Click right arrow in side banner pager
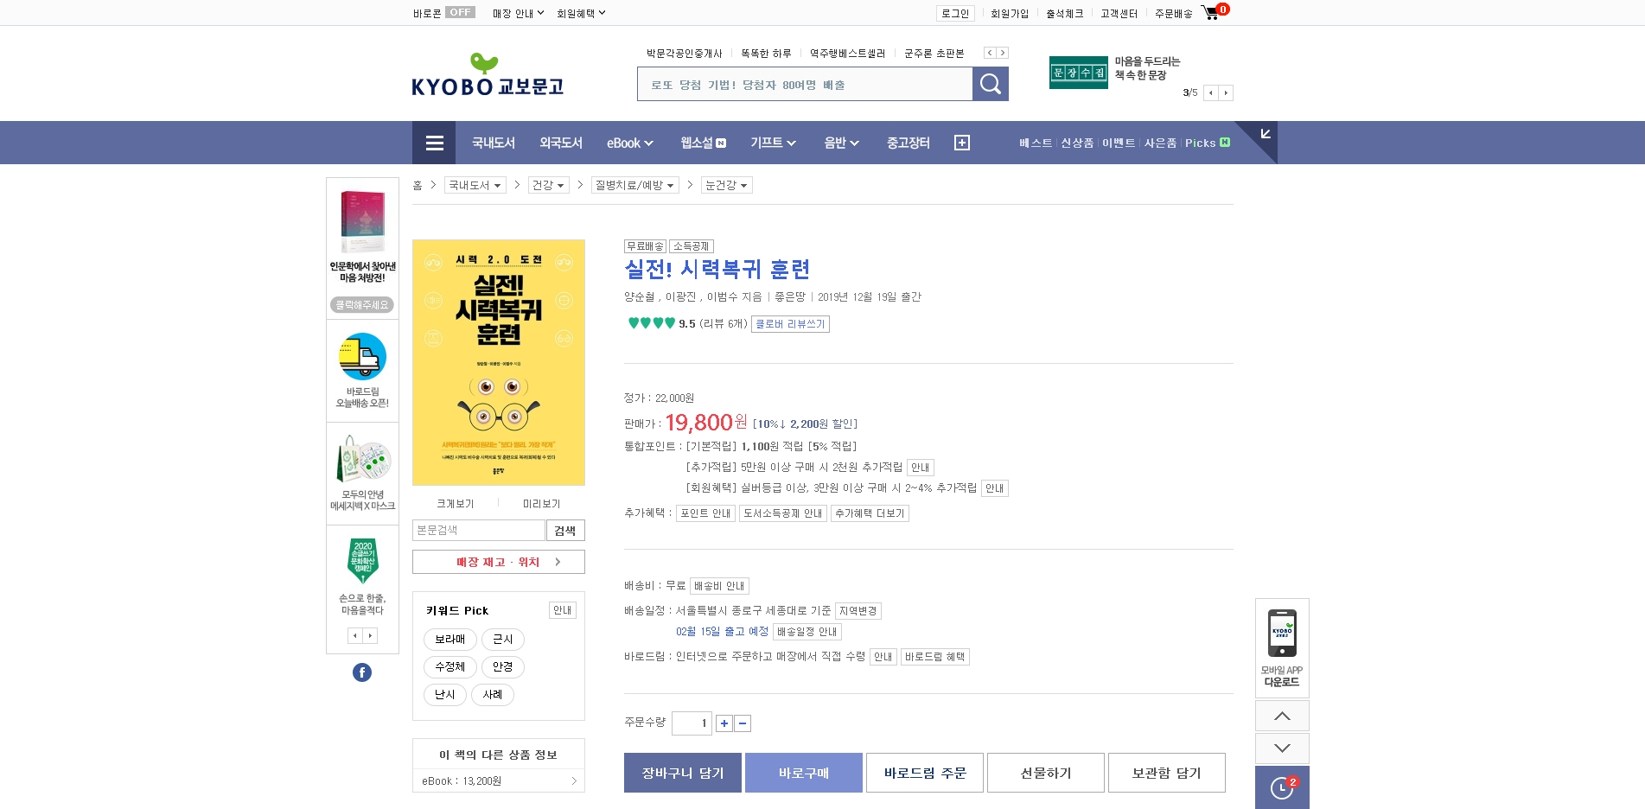 [x=370, y=636]
